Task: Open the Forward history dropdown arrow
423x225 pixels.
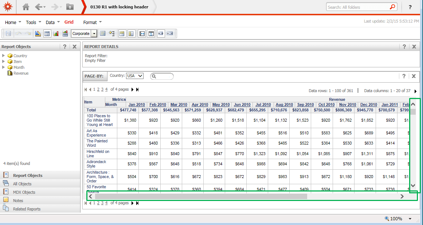Action: pos(61,7)
